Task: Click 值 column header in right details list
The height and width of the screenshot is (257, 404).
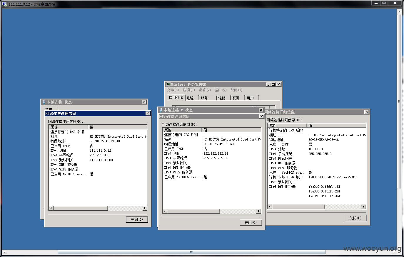Action: pyautogui.click(x=336, y=126)
